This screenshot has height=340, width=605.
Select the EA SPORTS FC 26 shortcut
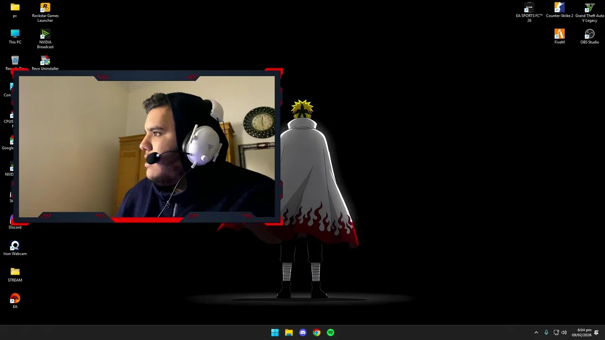529,12
